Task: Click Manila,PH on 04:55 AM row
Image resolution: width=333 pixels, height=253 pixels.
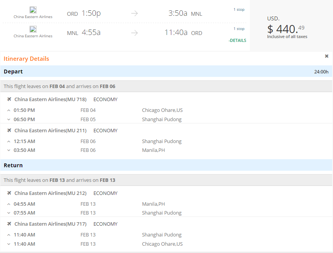Action: click(153, 204)
